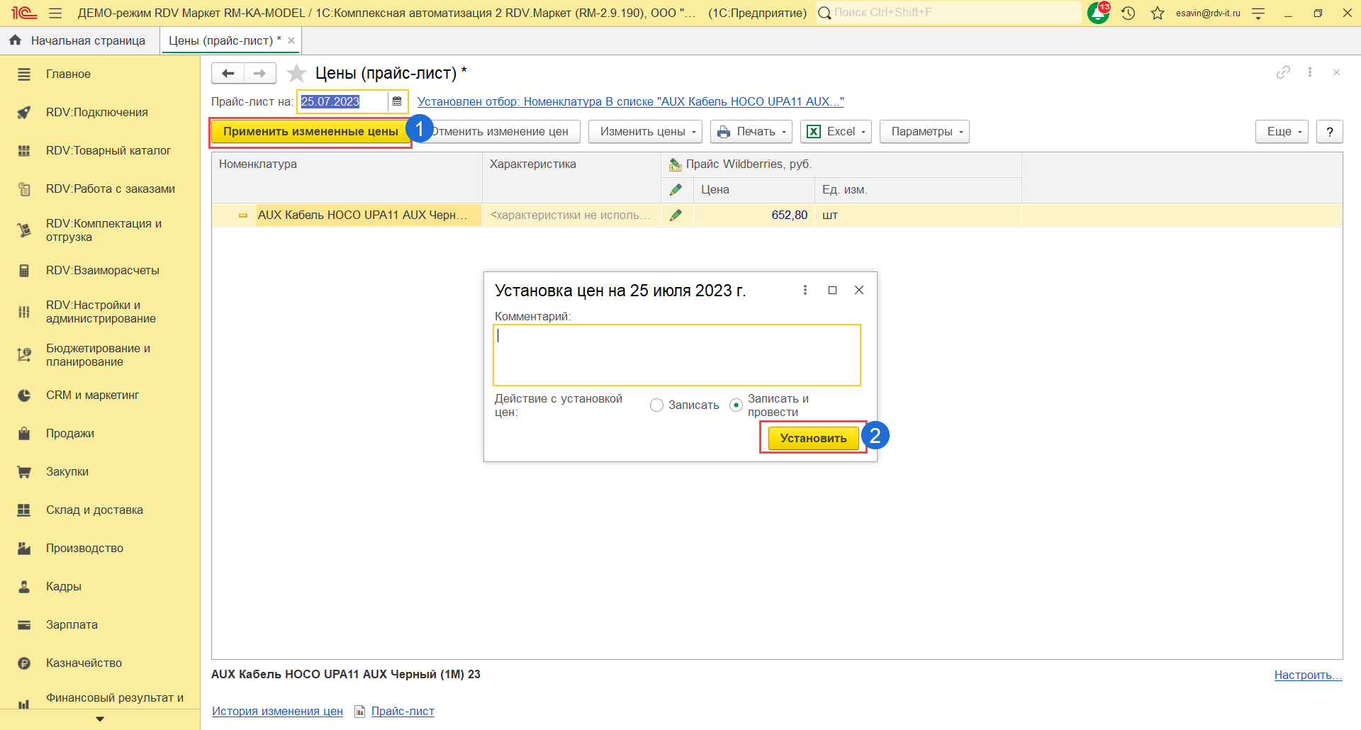The width and height of the screenshot is (1361, 730).
Task: Add price list to favorites star
Action: click(x=296, y=73)
